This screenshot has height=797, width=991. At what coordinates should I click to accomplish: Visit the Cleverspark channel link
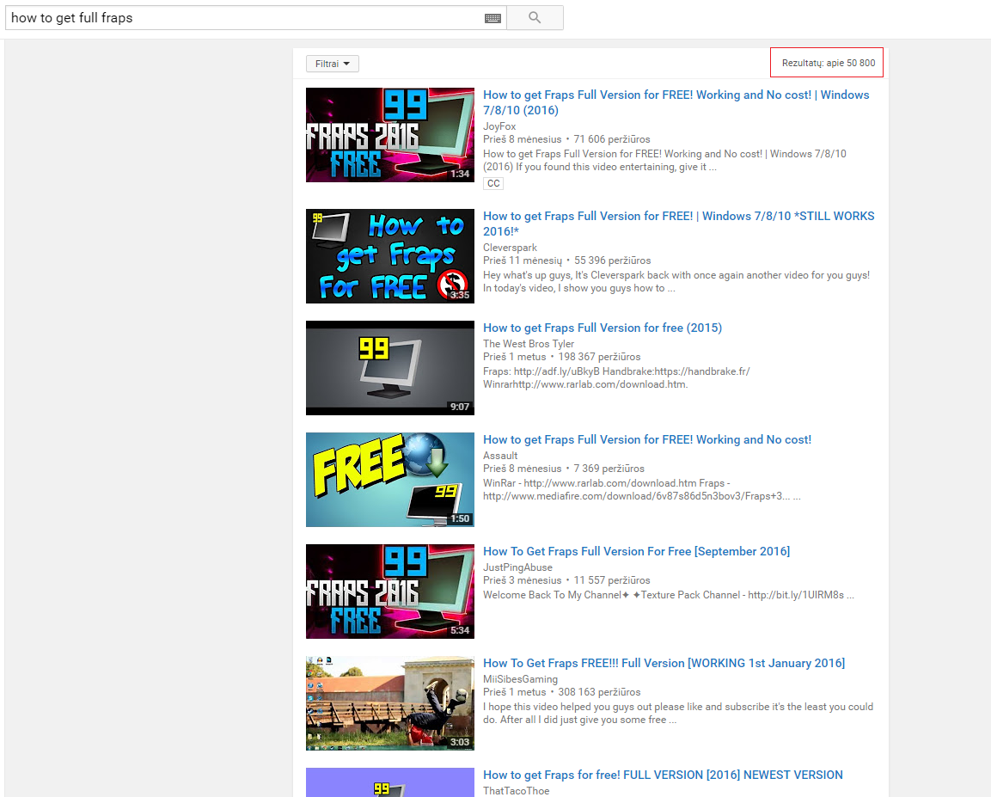510,248
